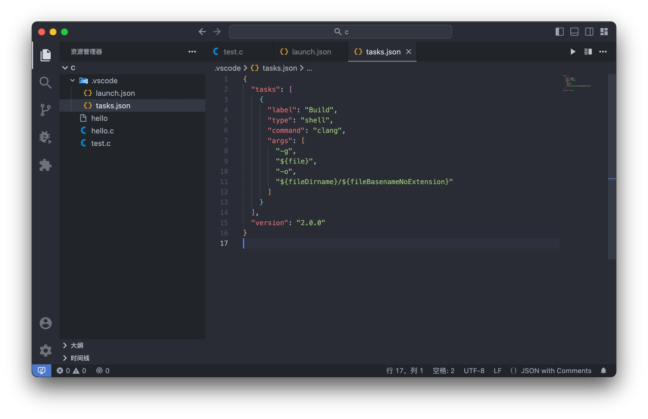
Task: Open launch.json in file tree
Action: [x=132, y=93]
